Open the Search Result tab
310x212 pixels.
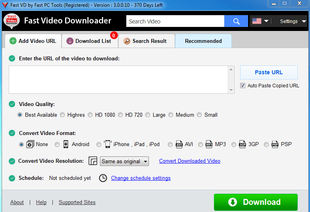tap(146, 41)
